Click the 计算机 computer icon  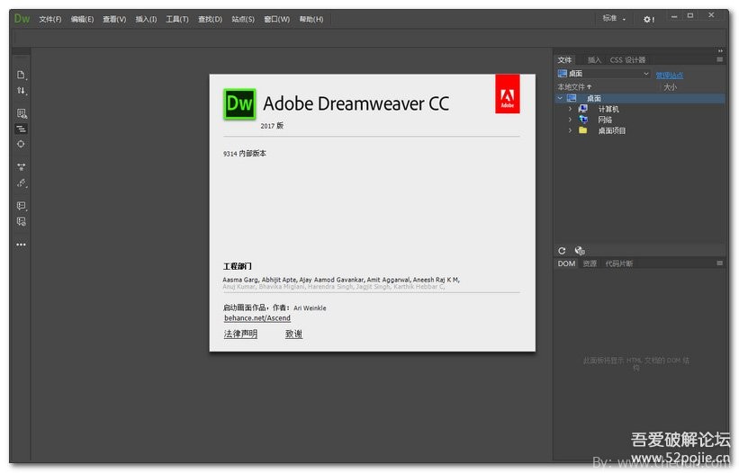click(x=583, y=109)
